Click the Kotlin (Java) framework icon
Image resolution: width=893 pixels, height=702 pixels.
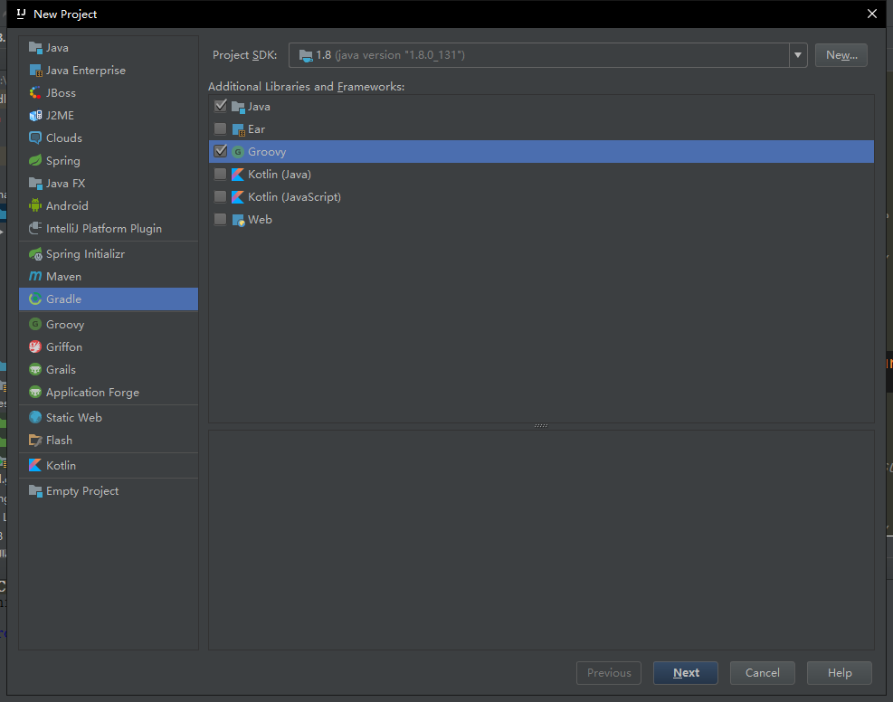pyautogui.click(x=238, y=175)
